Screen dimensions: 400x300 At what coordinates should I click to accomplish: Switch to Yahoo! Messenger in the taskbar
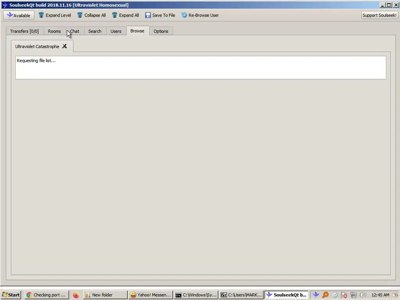[x=150, y=295]
